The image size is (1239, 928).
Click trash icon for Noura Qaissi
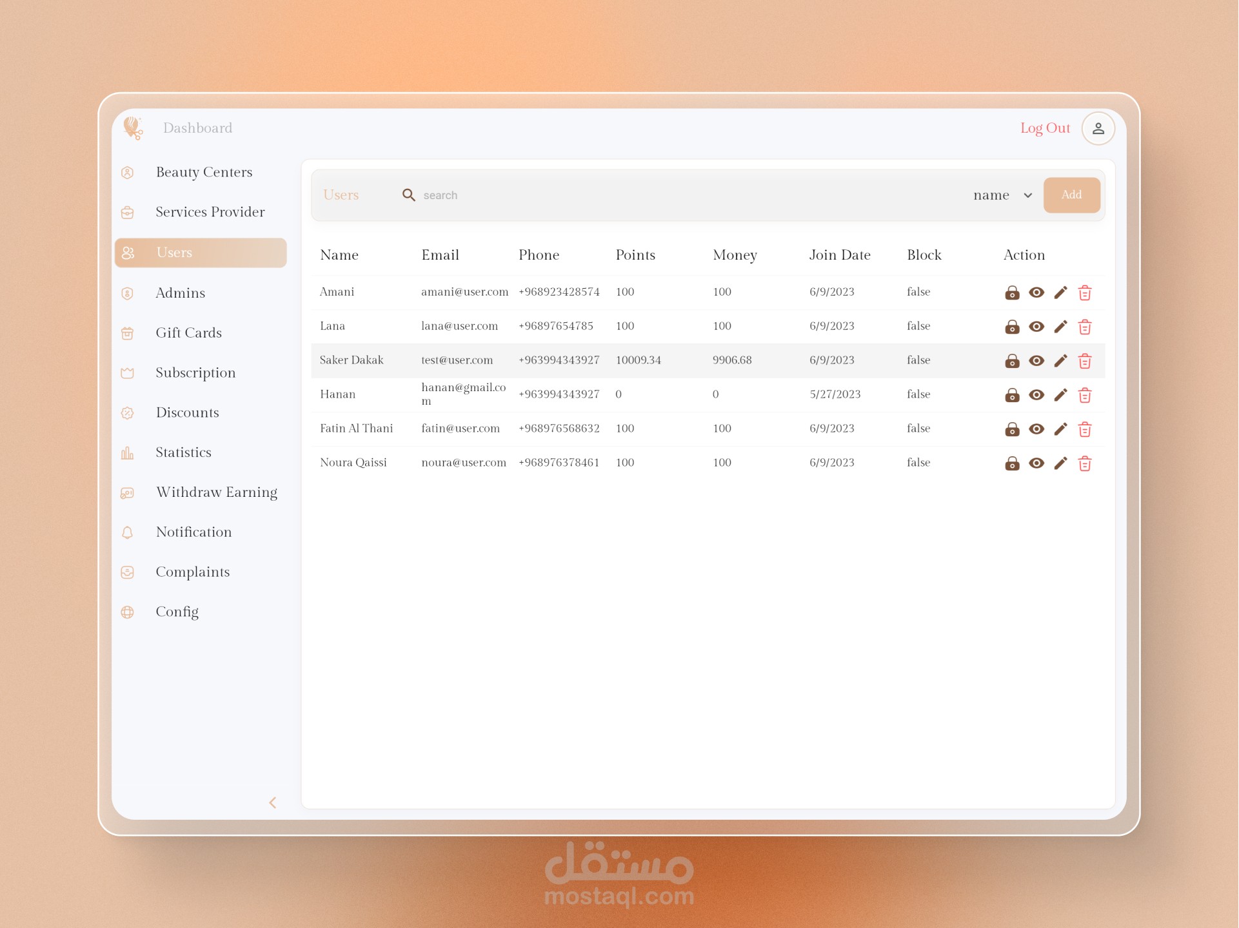(x=1085, y=463)
